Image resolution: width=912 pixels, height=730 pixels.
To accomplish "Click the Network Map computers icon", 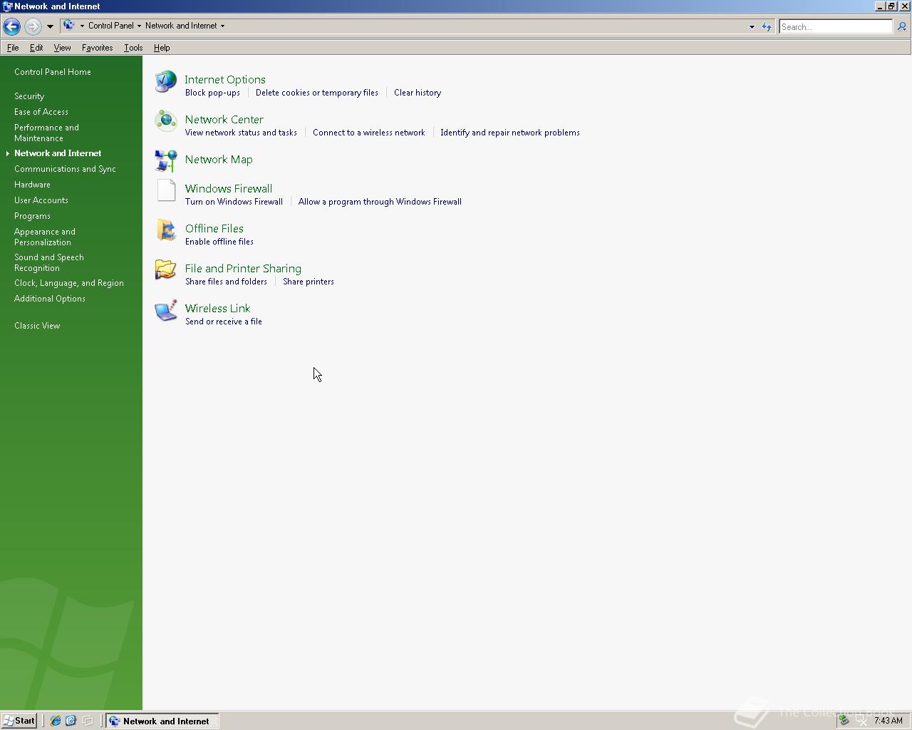I will click(166, 160).
